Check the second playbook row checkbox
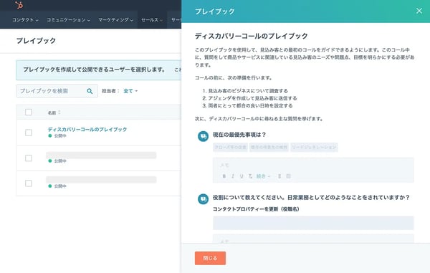 (x=29, y=158)
